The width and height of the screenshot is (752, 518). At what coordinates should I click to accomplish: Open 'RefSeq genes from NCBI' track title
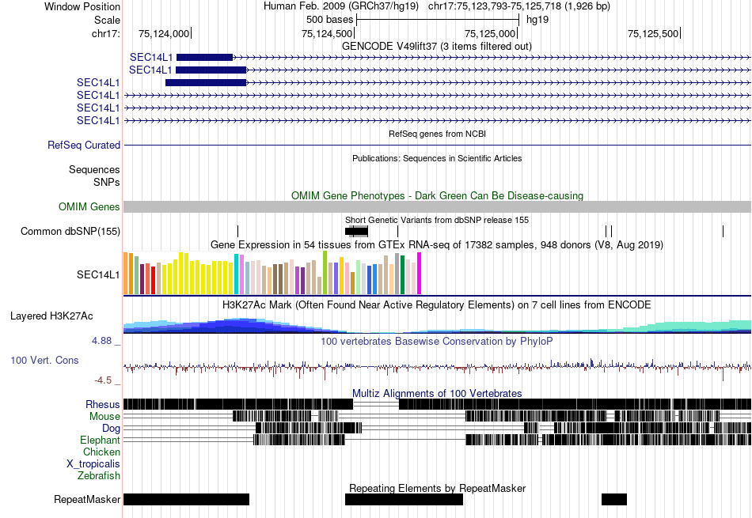[437, 134]
